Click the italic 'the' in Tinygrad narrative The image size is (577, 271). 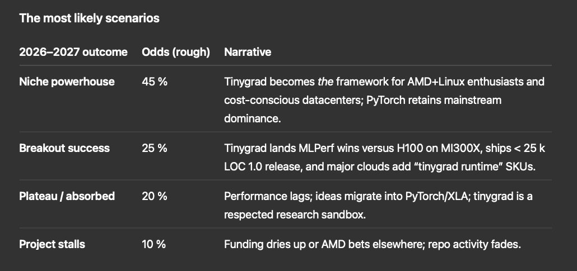point(325,82)
